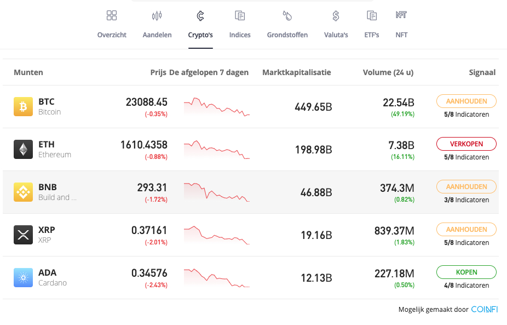Click the VERKOPEN signal for ETH

point(466,144)
